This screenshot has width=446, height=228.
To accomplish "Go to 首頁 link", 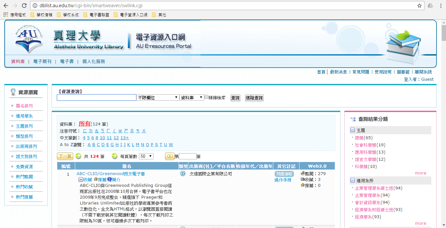I will point(321,72).
